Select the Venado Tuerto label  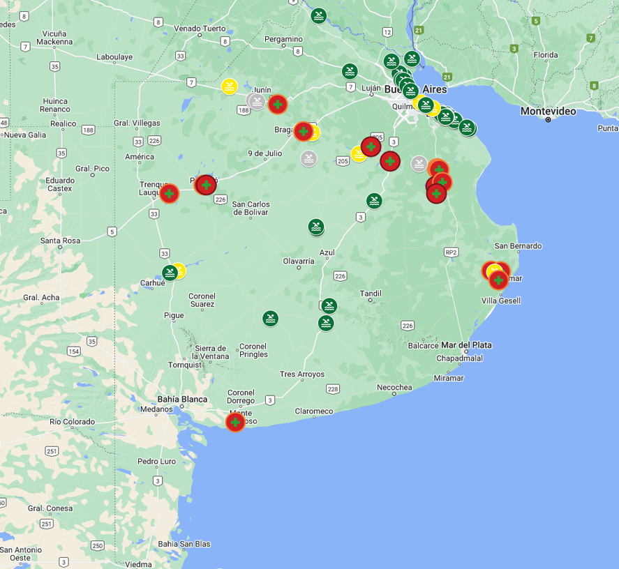pos(200,29)
